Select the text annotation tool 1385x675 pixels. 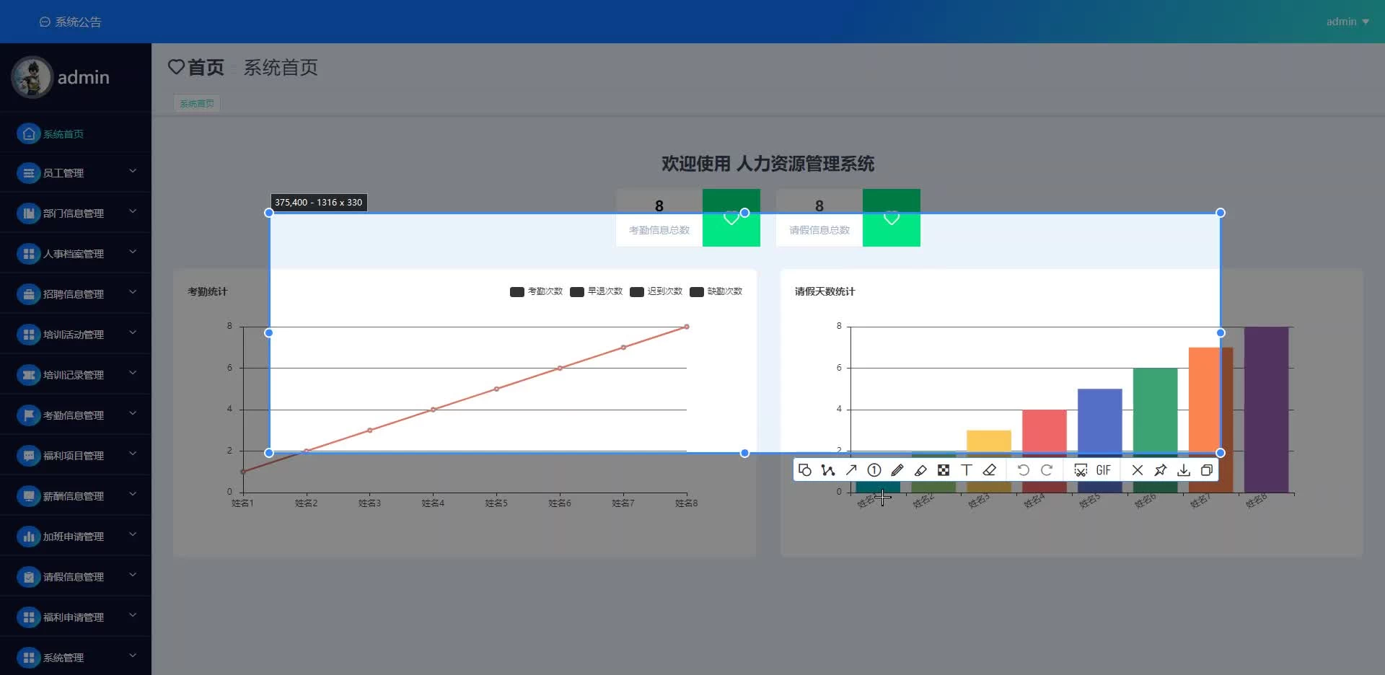[967, 470]
